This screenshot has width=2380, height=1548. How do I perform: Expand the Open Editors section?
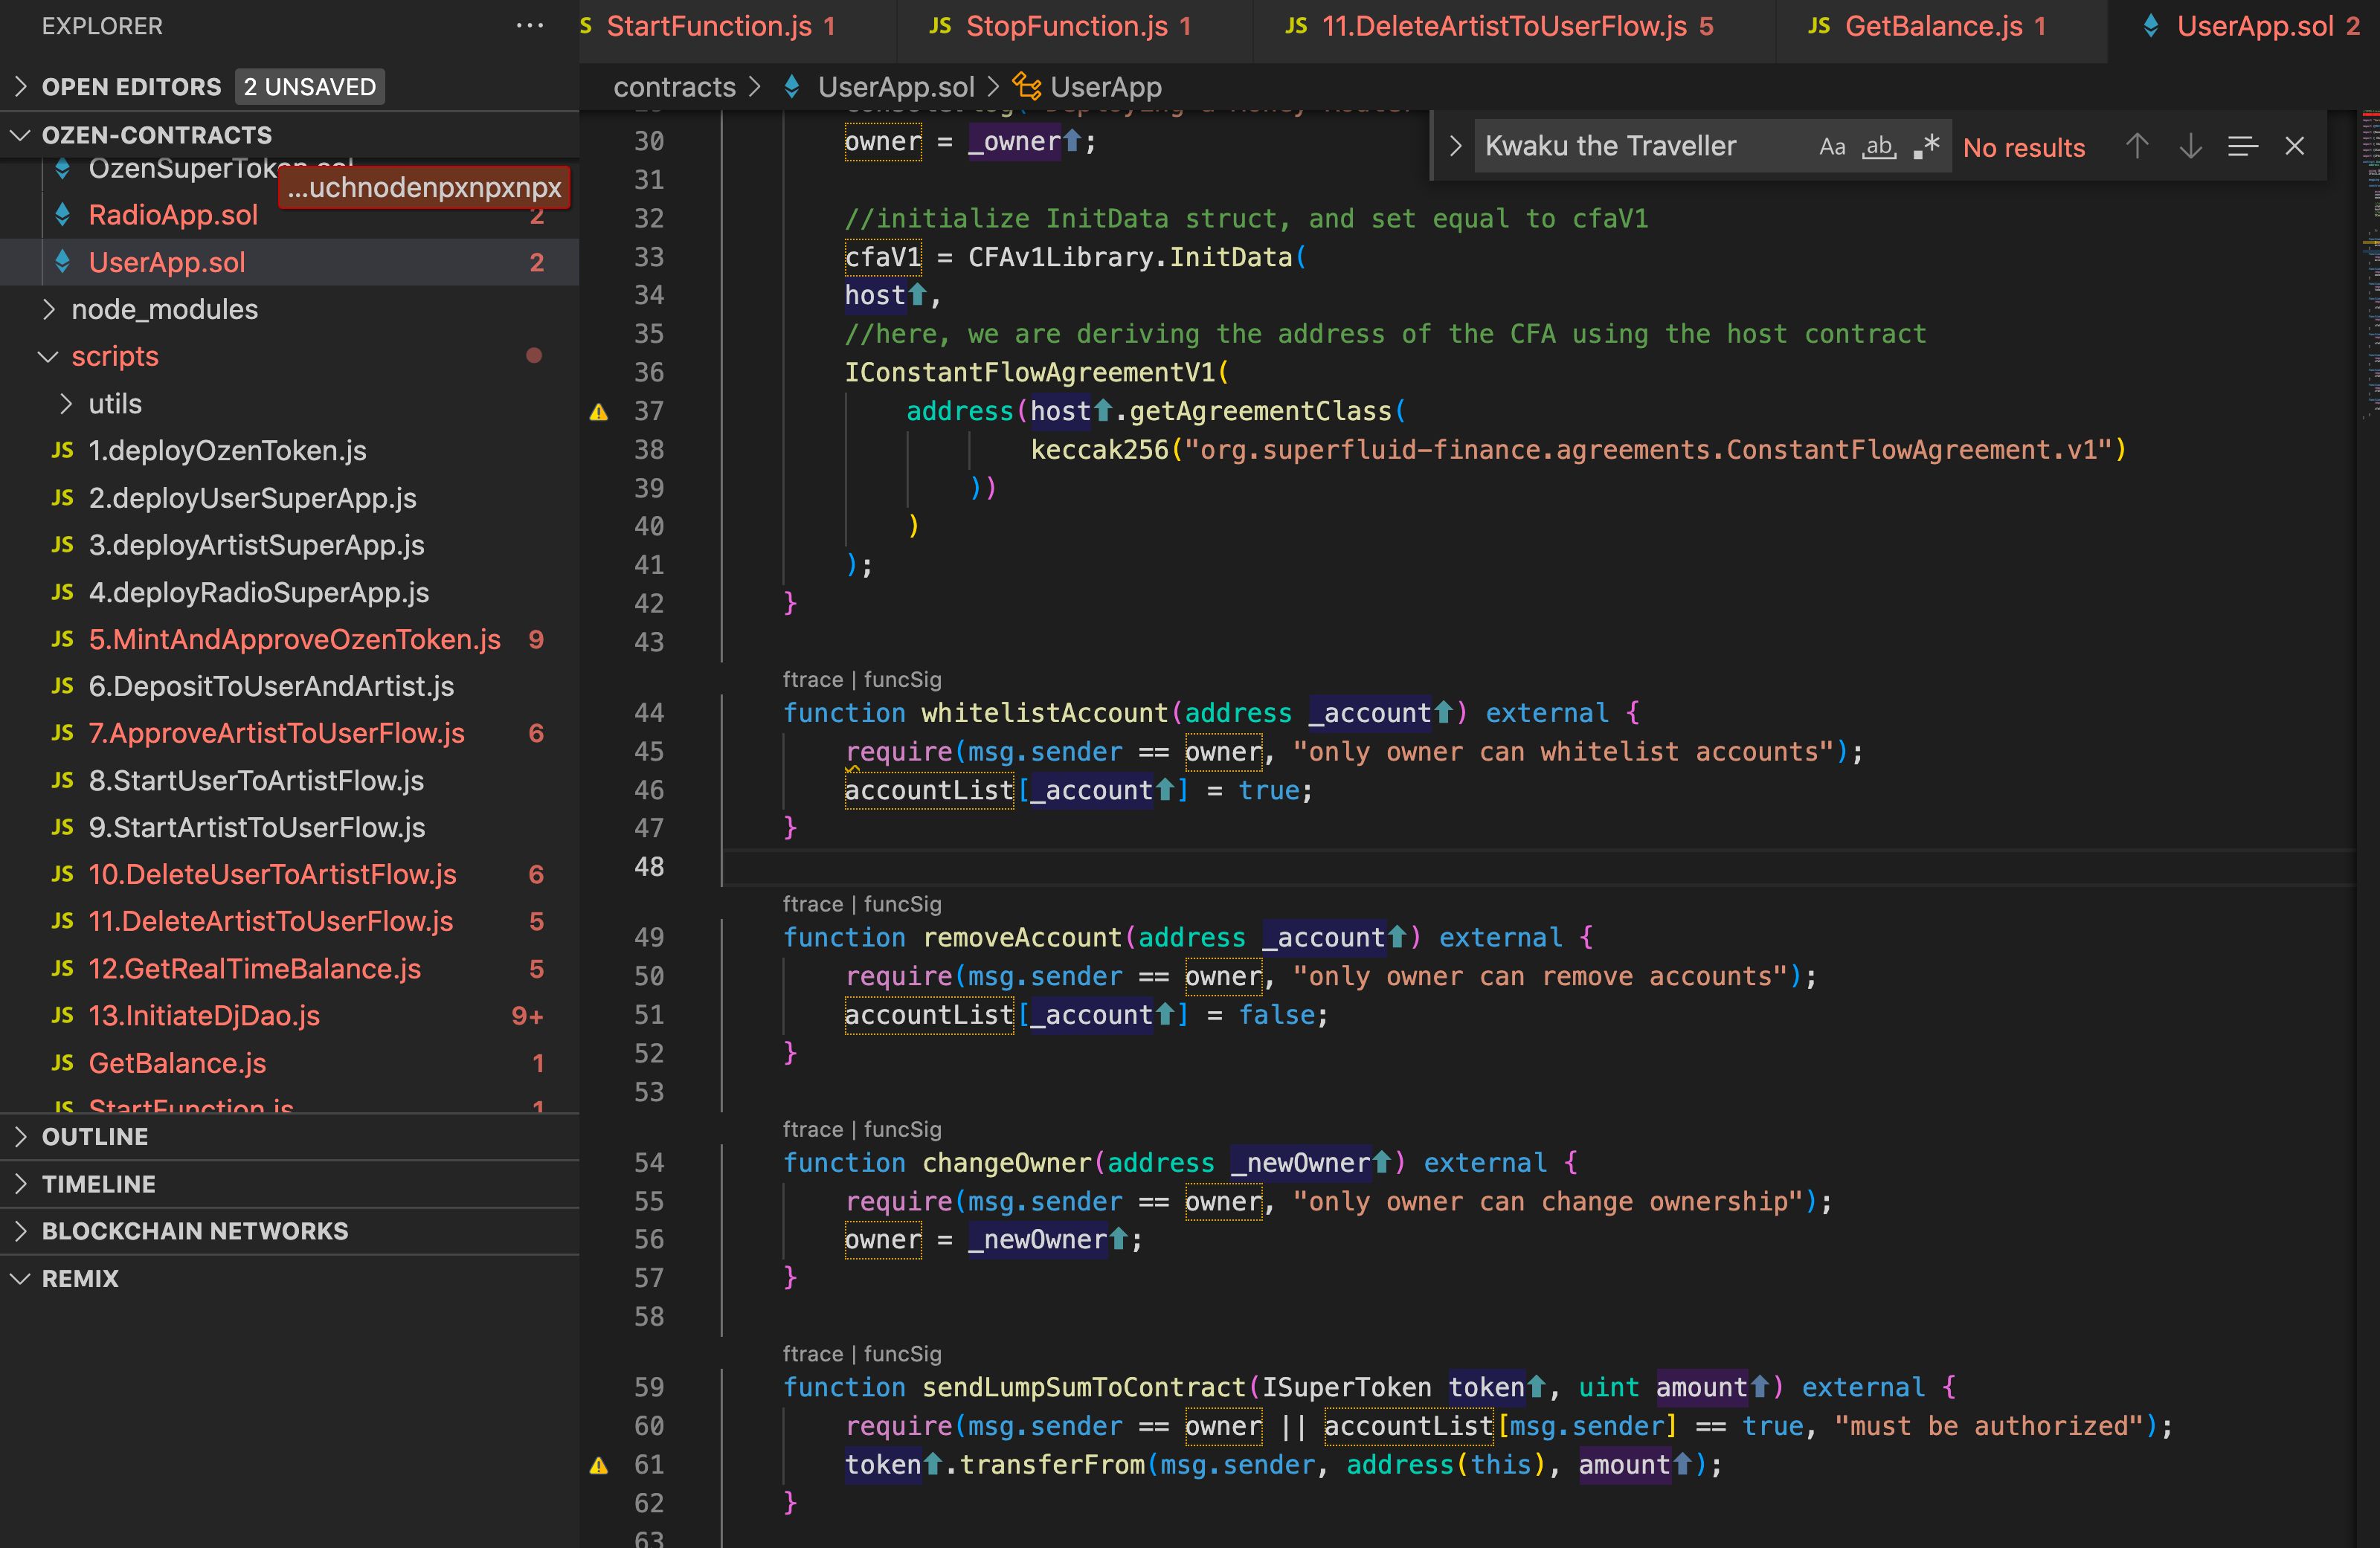[x=20, y=87]
